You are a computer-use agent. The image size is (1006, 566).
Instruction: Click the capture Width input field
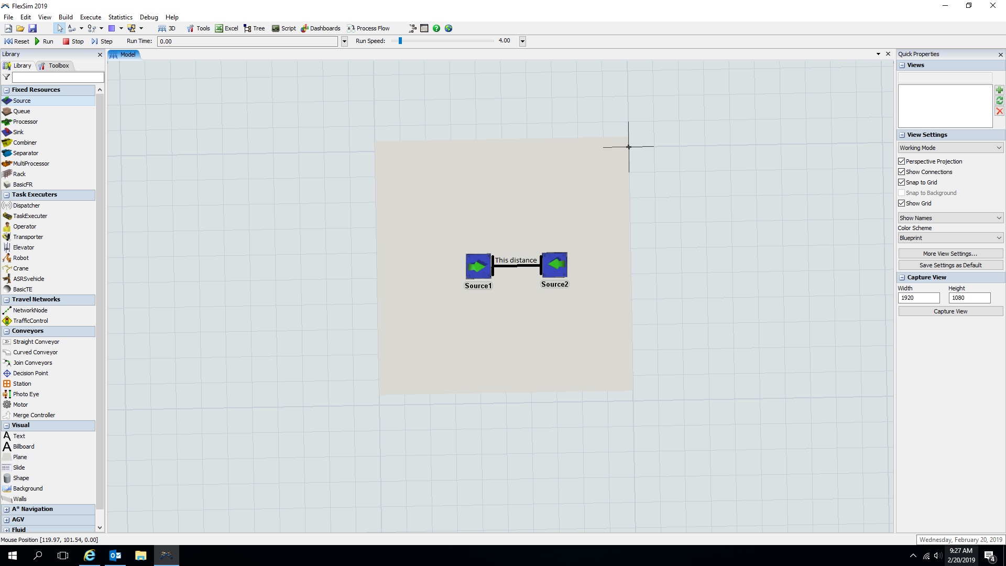coord(918,298)
